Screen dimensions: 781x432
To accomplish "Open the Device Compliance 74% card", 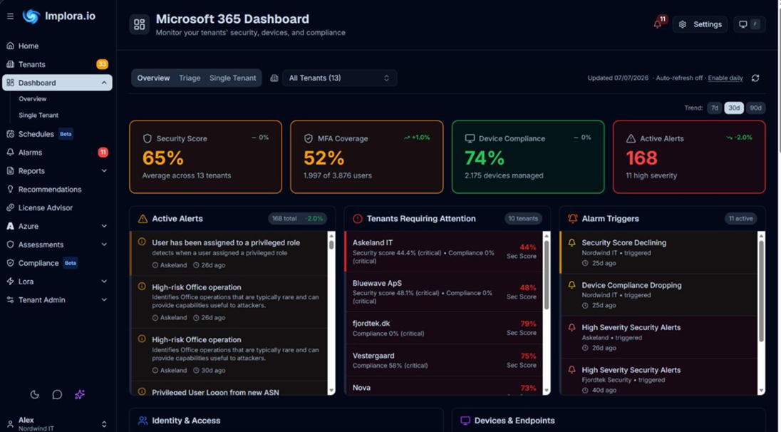I will 528,157.
